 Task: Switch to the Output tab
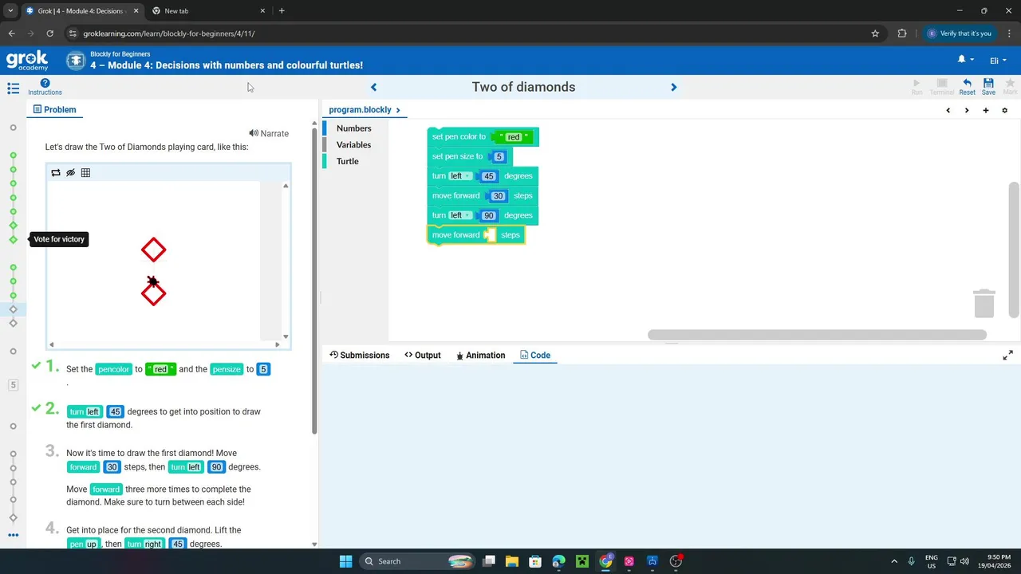pyautogui.click(x=423, y=356)
